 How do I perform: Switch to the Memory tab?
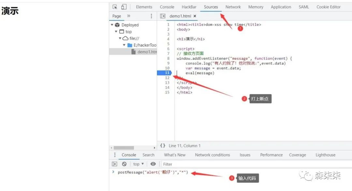256,7
